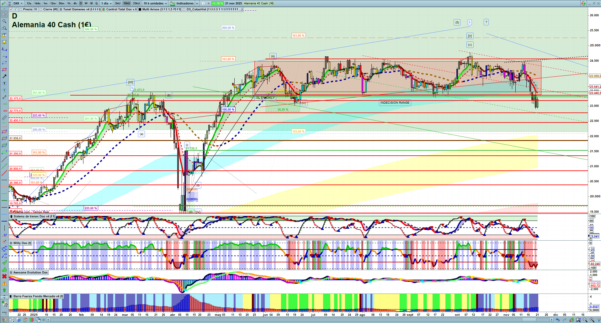Click the 10kU units button
The image size is (601, 323).
pos(127,3)
